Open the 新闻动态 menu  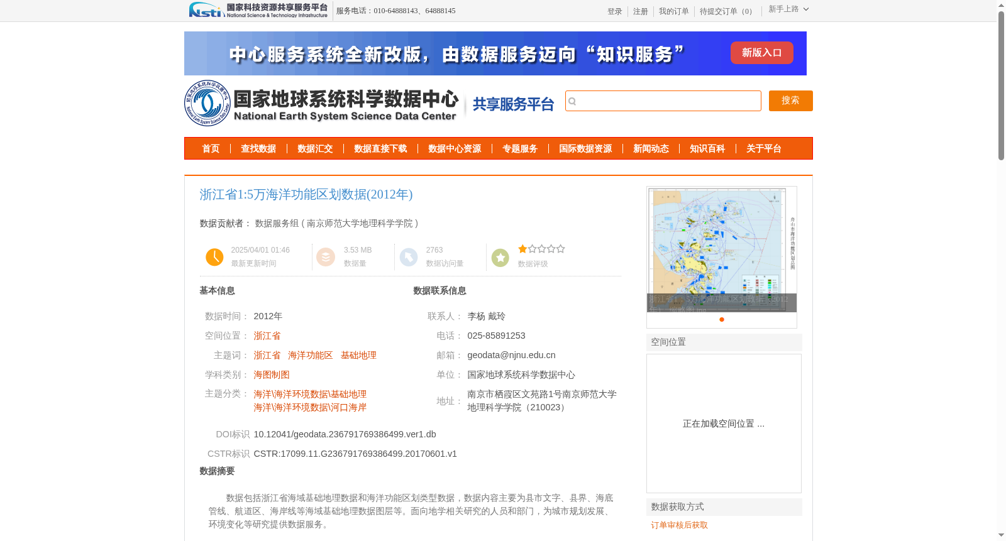[x=651, y=148]
